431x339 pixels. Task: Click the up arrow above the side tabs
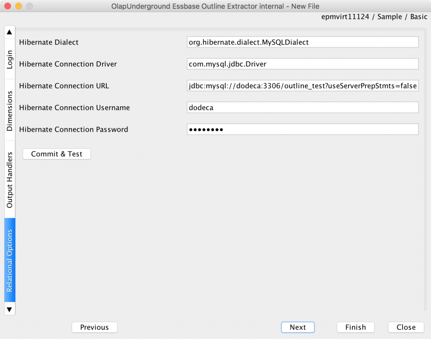pyautogui.click(x=10, y=32)
